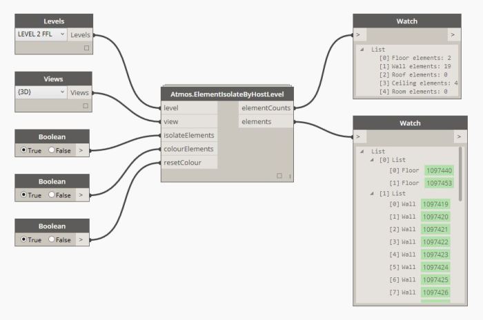483x320 pixels.
Task: Select True on Boolean wired to colourElements
Action: (x=24, y=194)
